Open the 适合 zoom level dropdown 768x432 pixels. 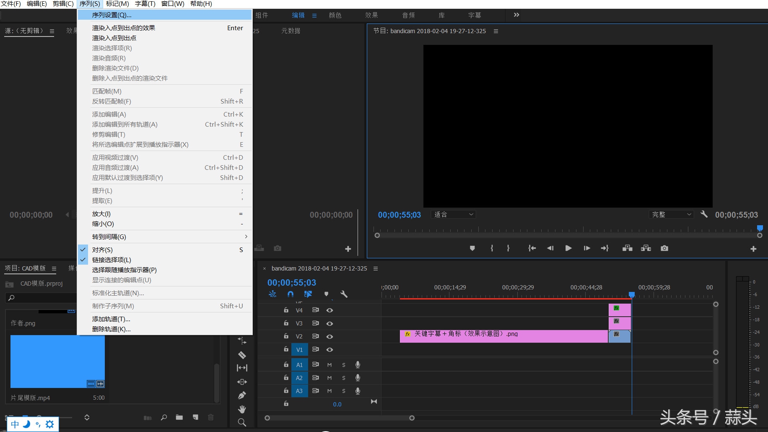coord(454,214)
